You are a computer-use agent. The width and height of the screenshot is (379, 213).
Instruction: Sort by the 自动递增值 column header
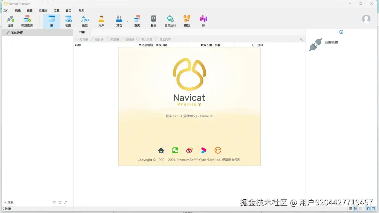[146, 45]
